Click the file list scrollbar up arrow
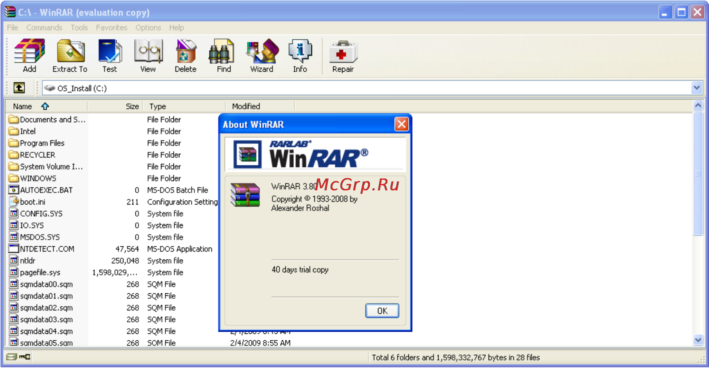Screen dimensions: 709x368 pyautogui.click(x=698, y=105)
